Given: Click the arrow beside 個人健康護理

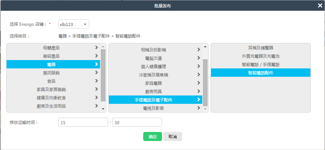Looking at the screenshot, I should (x=198, y=66).
